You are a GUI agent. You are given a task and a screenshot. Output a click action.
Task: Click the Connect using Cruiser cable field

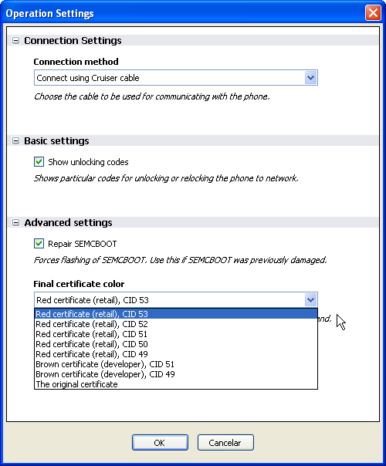pyautogui.click(x=176, y=78)
